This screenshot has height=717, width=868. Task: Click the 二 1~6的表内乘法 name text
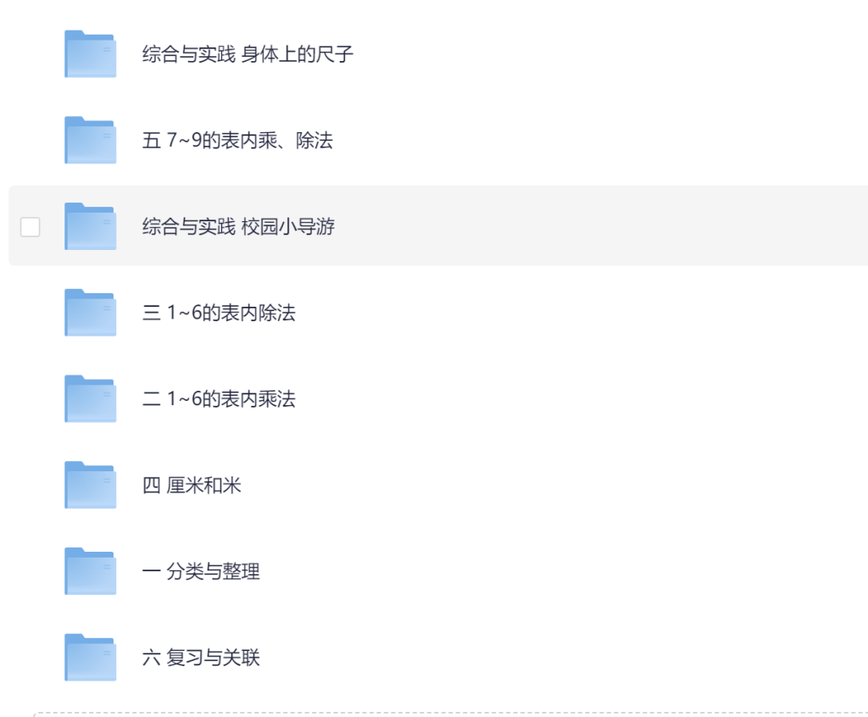[219, 399]
